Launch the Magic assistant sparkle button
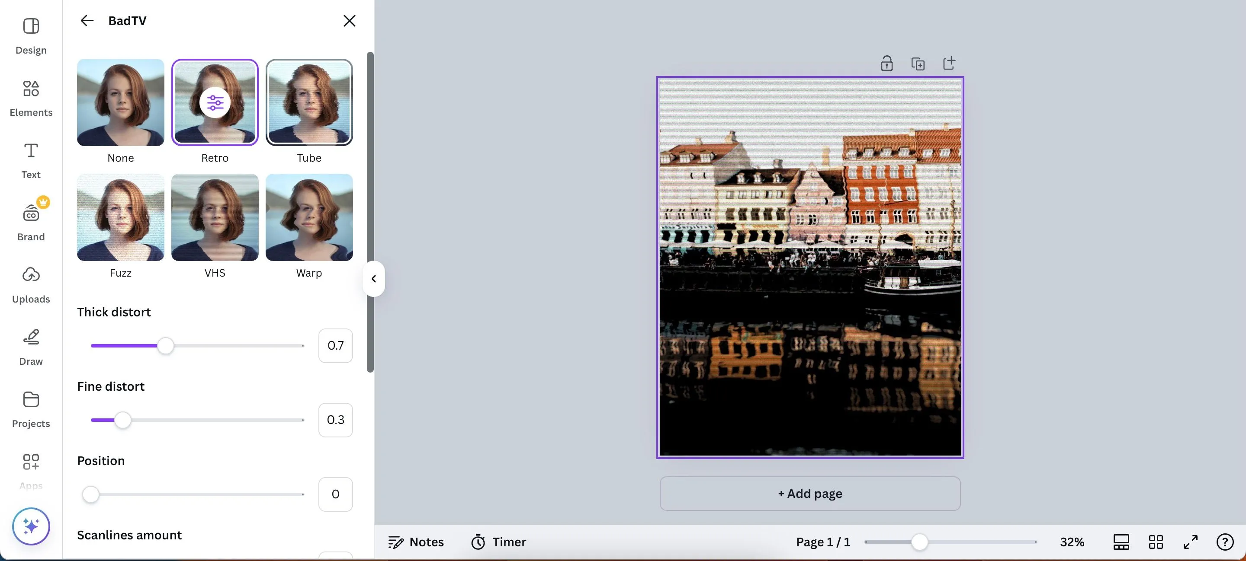1246x561 pixels. 31,526
